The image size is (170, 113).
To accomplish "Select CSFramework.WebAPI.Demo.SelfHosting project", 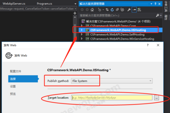I will [117, 34].
